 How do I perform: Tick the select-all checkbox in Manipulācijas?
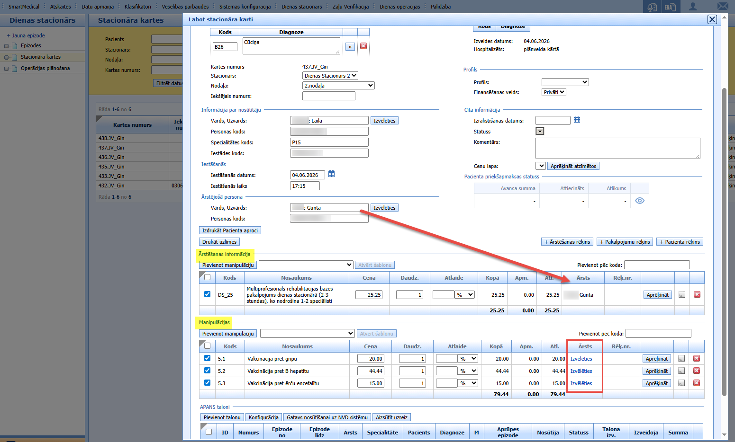[207, 345]
